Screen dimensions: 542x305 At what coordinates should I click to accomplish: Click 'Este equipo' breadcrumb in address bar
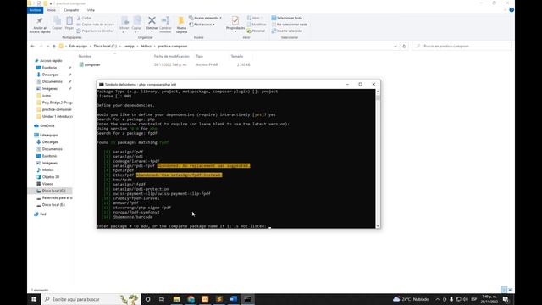[x=78, y=46]
